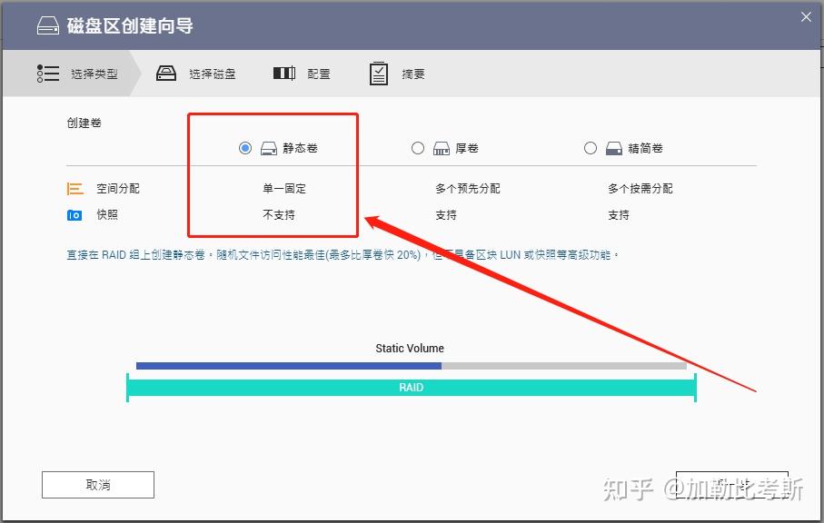Select the 精简卷 radio button
The image size is (824, 523).
591,147
